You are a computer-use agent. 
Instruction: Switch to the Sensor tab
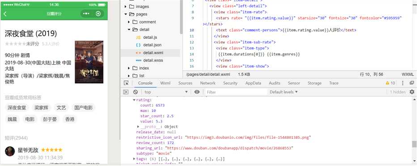[294, 83]
